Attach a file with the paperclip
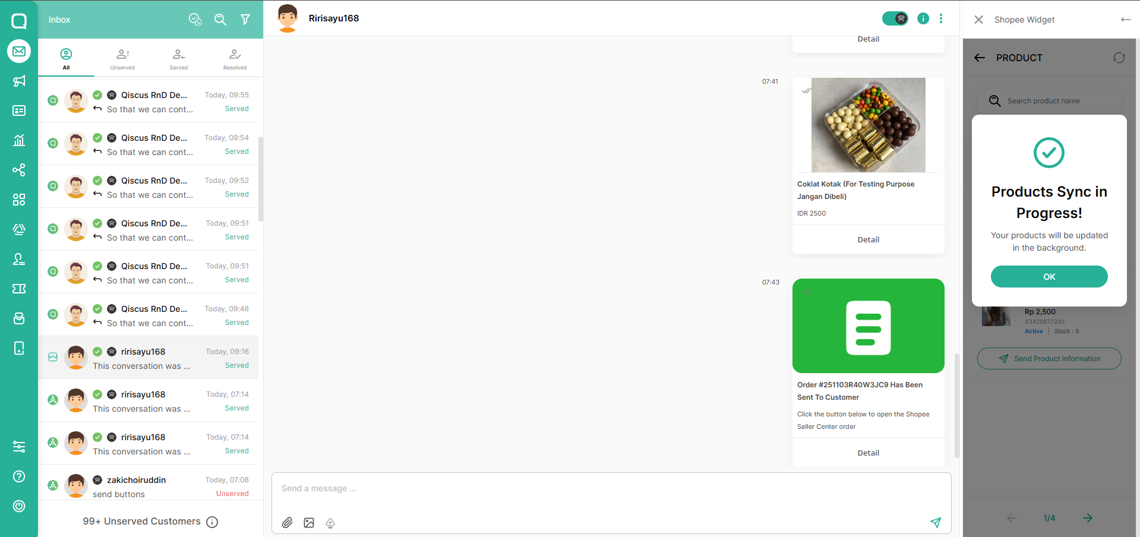Image resolution: width=1140 pixels, height=537 pixels. click(288, 523)
